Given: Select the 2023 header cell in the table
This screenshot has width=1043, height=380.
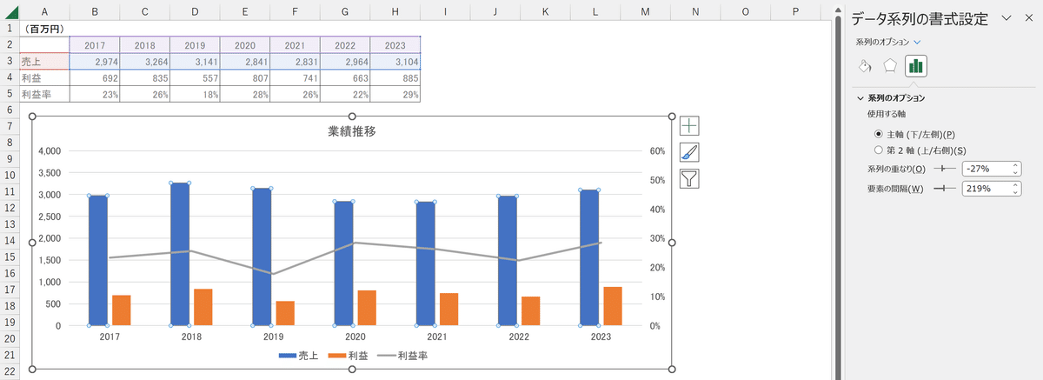Looking at the screenshot, I should coord(395,44).
